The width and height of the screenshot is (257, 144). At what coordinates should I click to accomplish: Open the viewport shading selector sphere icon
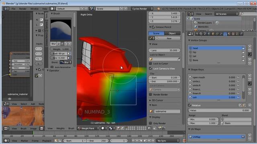pyautogui.click(x=104, y=128)
